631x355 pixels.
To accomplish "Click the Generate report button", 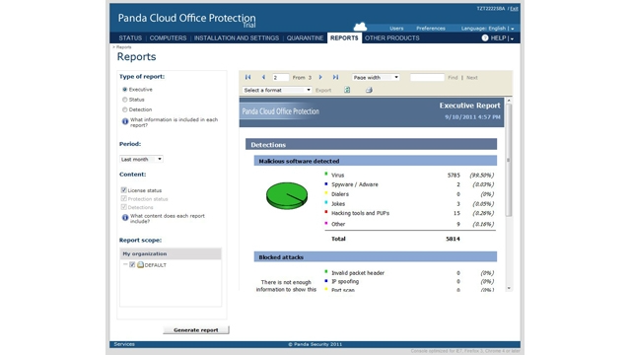I will (196, 329).
